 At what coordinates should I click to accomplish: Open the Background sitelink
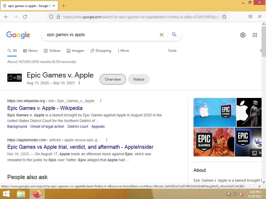point(17,126)
